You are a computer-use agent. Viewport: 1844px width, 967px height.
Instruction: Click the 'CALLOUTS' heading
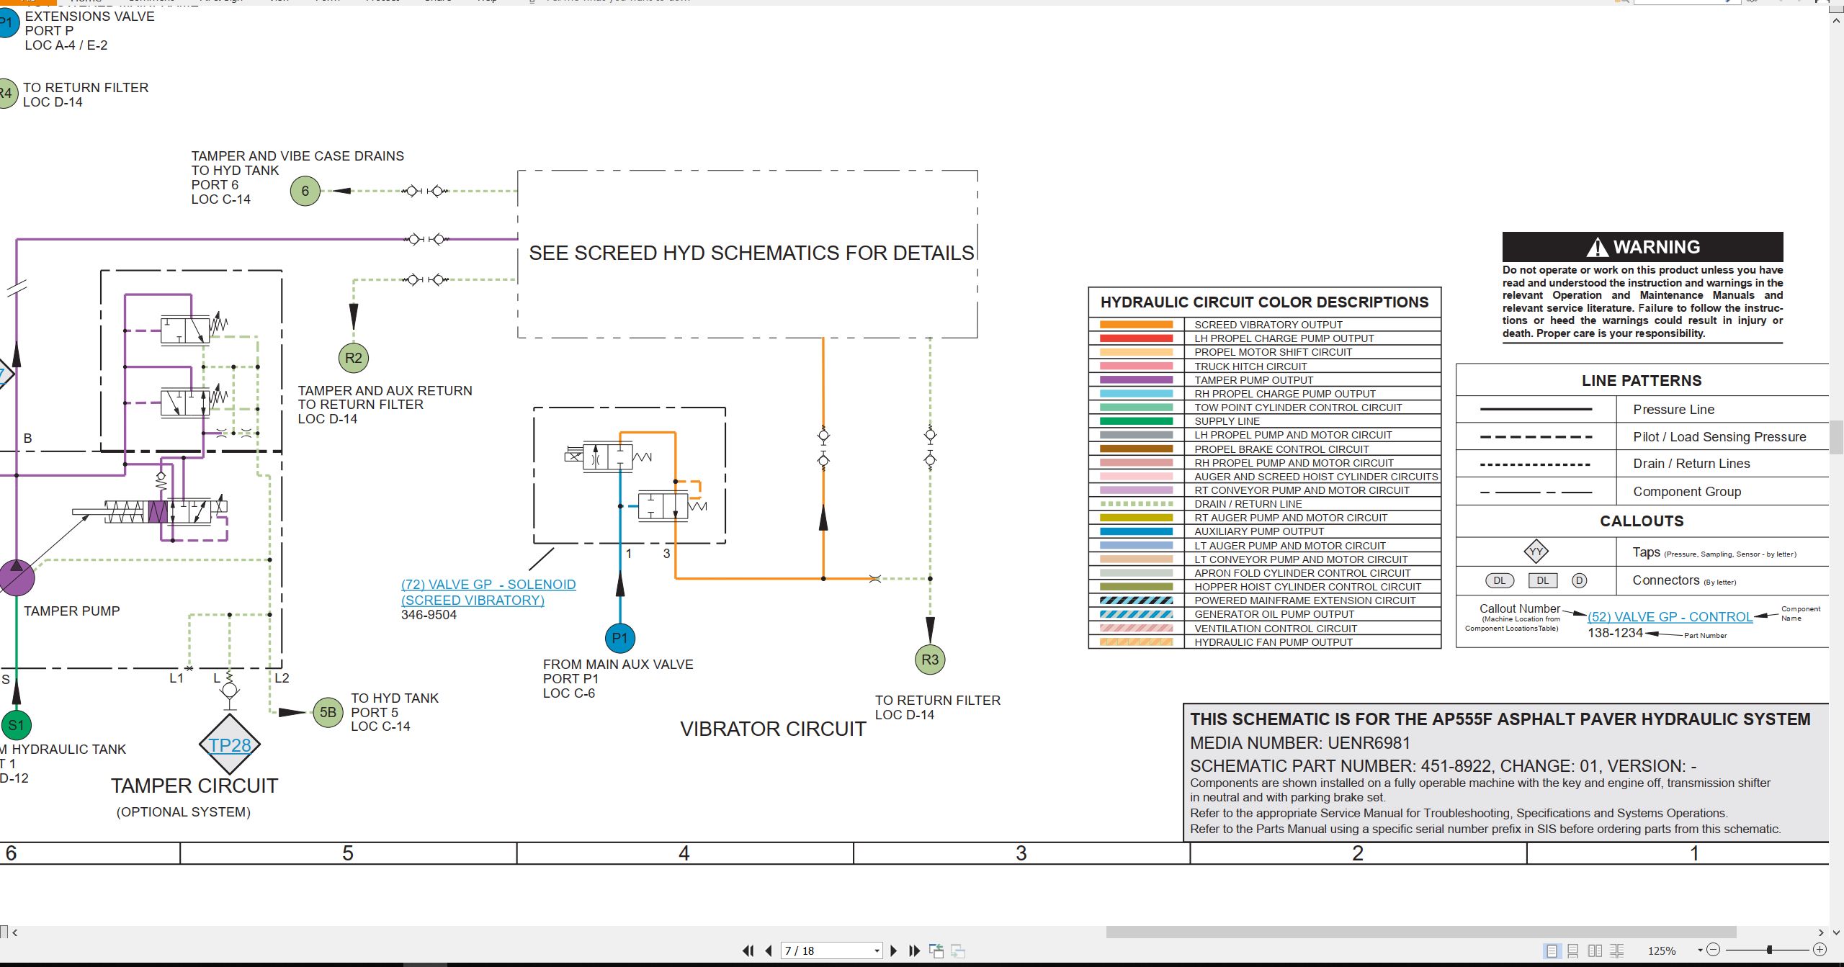1642,521
